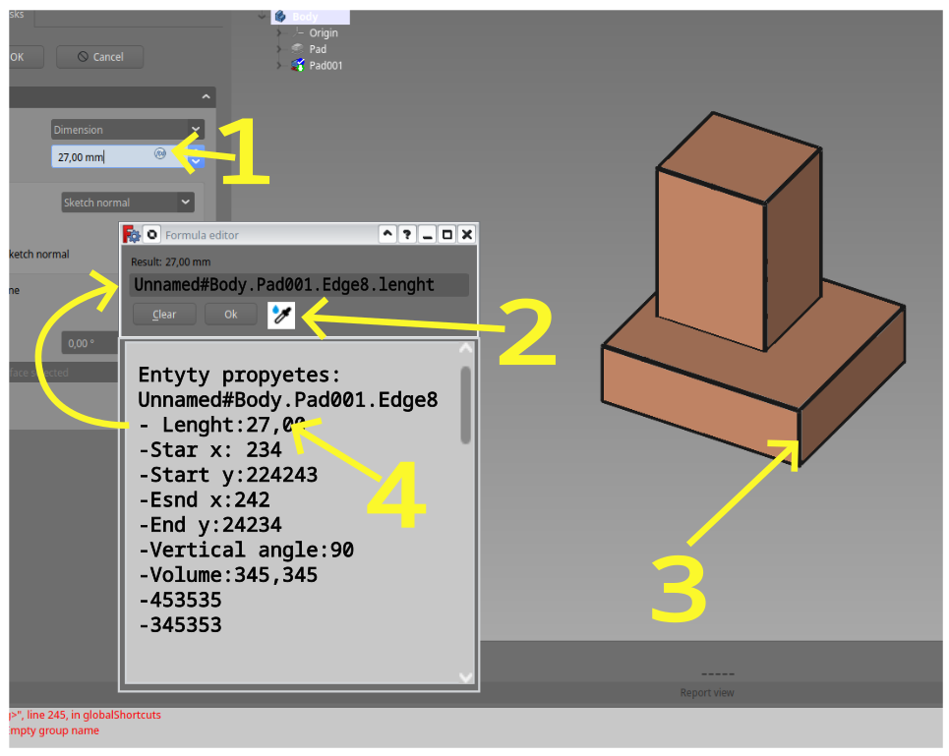The height and width of the screenshot is (756, 949).
Task: Click the eyedropper picker icon in Formula editor
Action: coord(281,316)
